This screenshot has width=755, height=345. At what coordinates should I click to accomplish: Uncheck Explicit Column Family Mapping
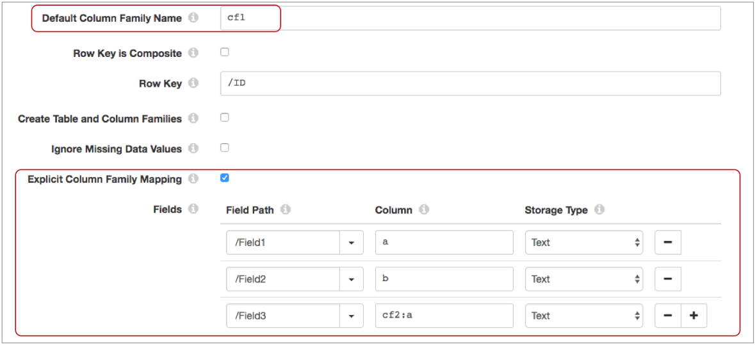click(x=225, y=178)
